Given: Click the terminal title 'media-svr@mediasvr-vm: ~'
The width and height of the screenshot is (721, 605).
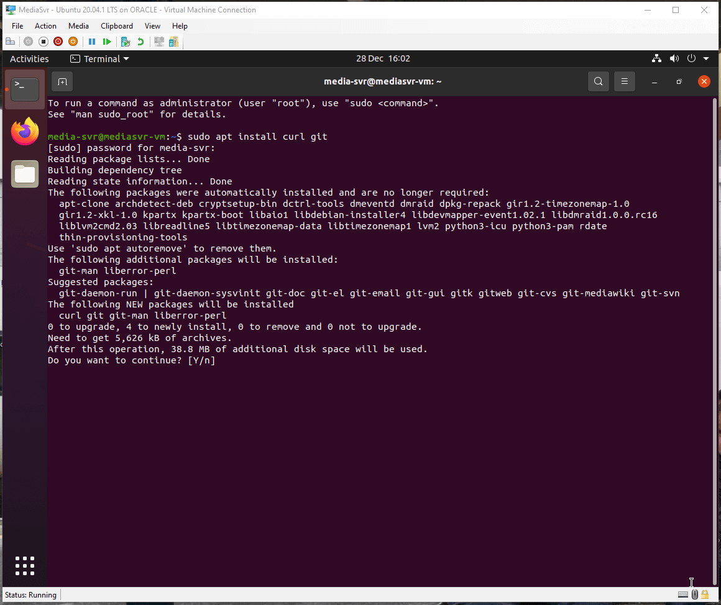Looking at the screenshot, I should pos(383,81).
